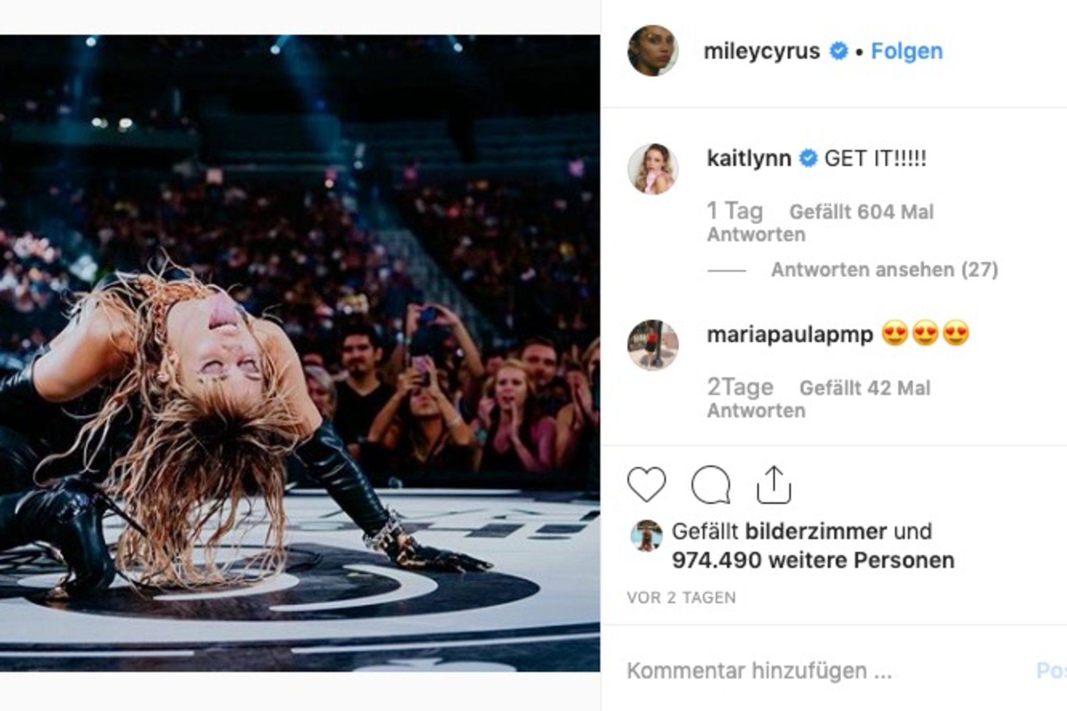
Task: Click the share arrow icon
Action: point(774,484)
